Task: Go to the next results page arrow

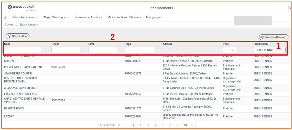Action: click(170, 125)
